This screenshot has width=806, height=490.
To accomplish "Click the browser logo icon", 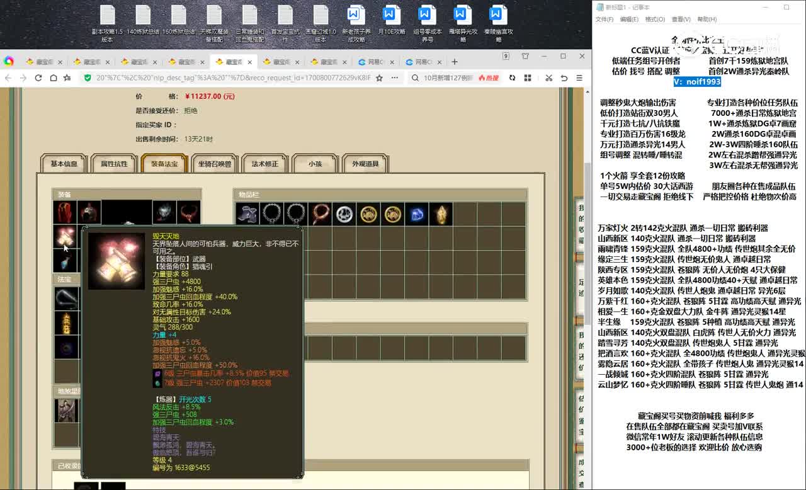I will (9, 61).
